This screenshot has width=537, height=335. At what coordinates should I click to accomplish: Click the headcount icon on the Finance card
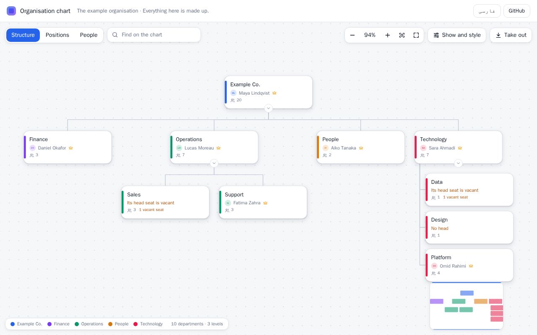tap(32, 155)
